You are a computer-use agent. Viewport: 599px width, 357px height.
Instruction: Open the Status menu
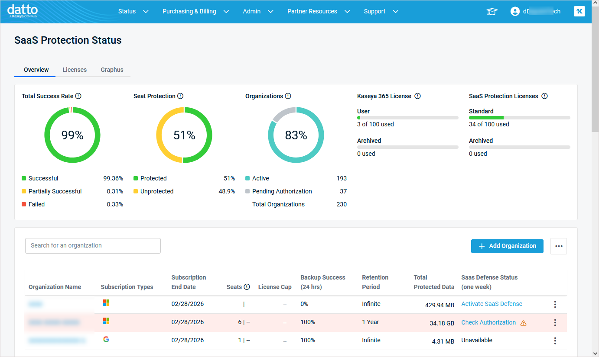(127, 12)
